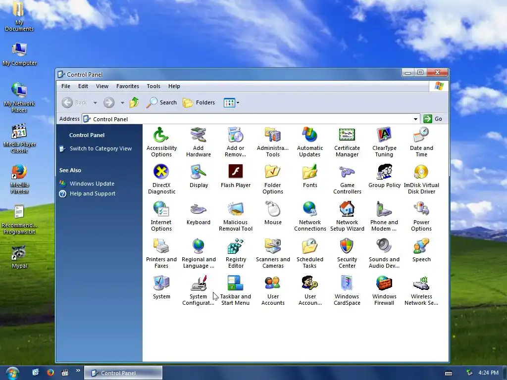This screenshot has height=380, width=507.
Task: Open Folder Options
Action: [x=273, y=179]
